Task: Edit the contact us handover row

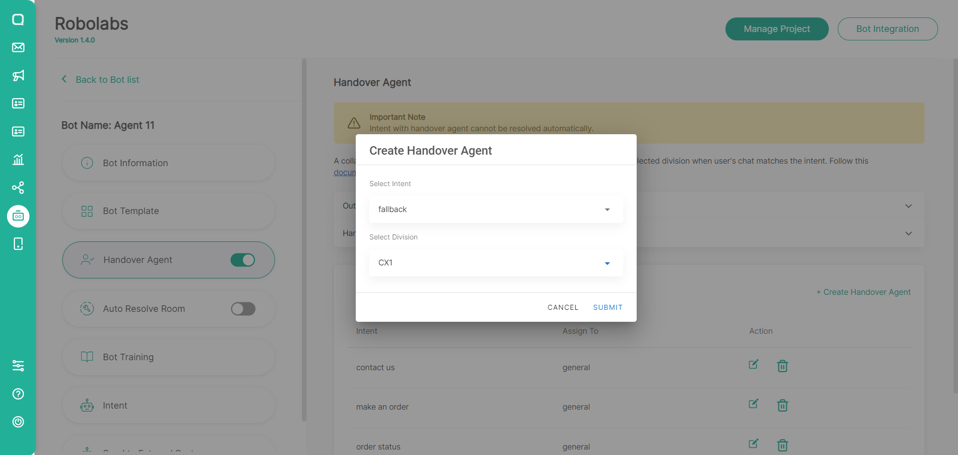Action: [753, 365]
